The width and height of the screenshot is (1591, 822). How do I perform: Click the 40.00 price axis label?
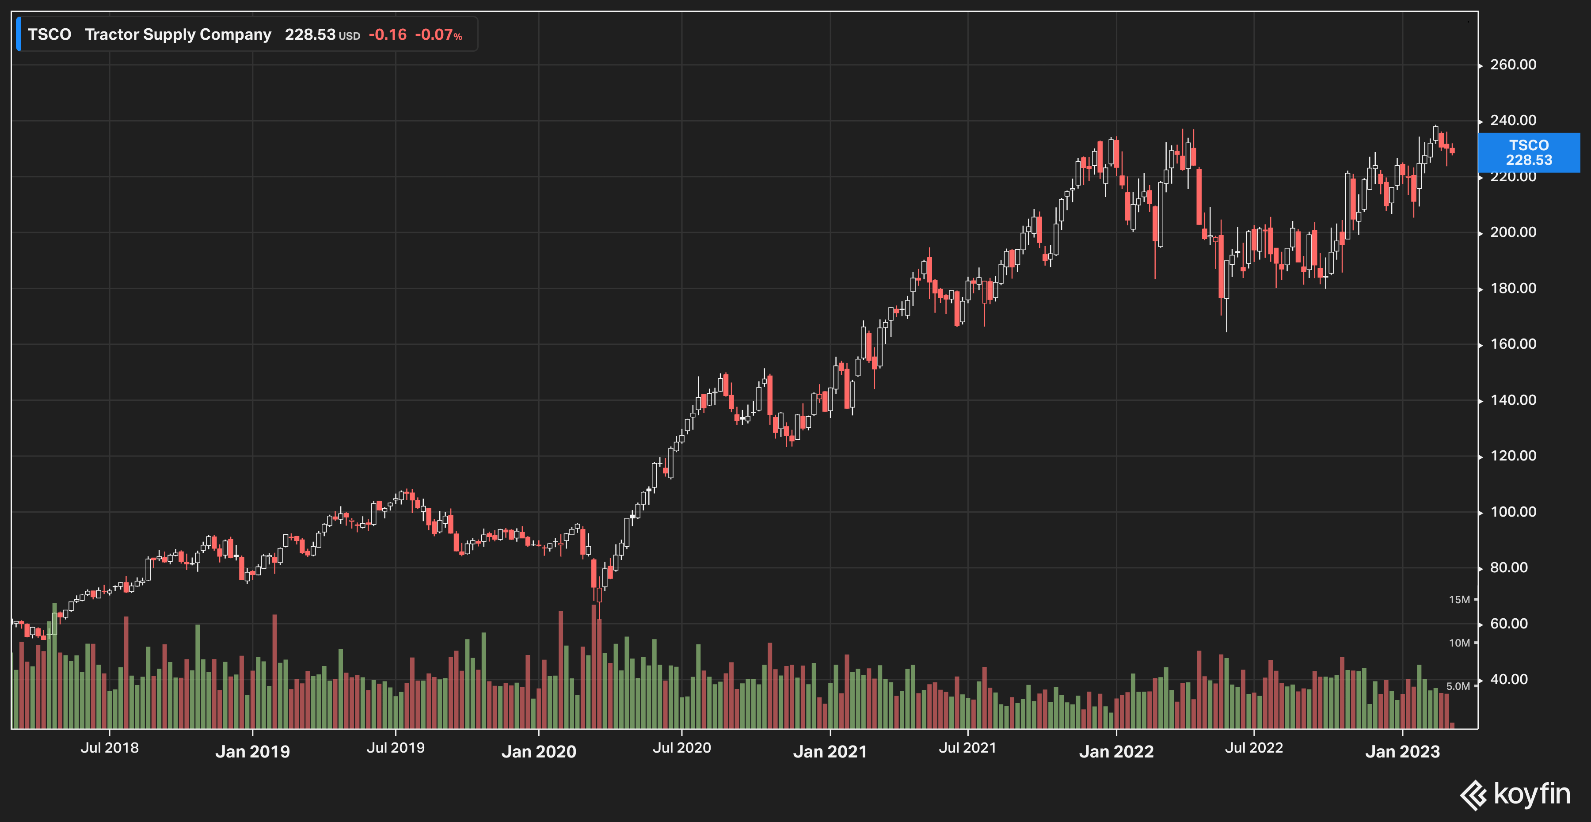click(x=1509, y=679)
